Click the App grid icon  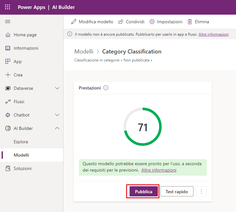8,61
